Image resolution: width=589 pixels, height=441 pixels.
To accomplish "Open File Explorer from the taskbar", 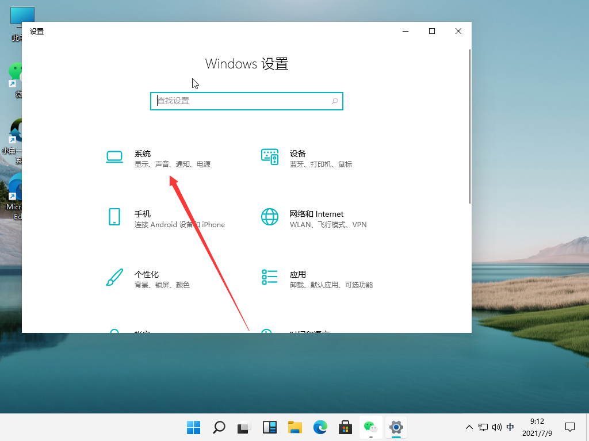I will [x=294, y=427].
